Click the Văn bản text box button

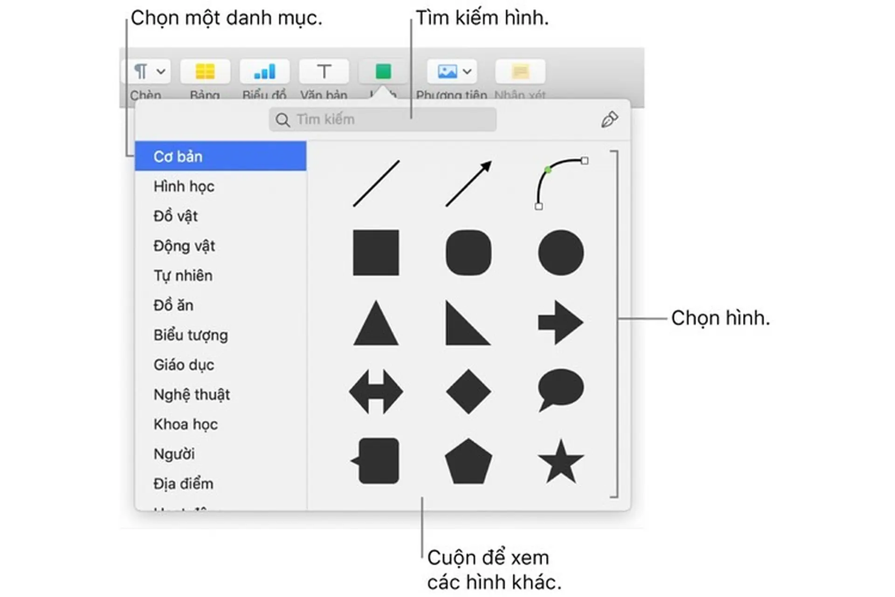(324, 71)
